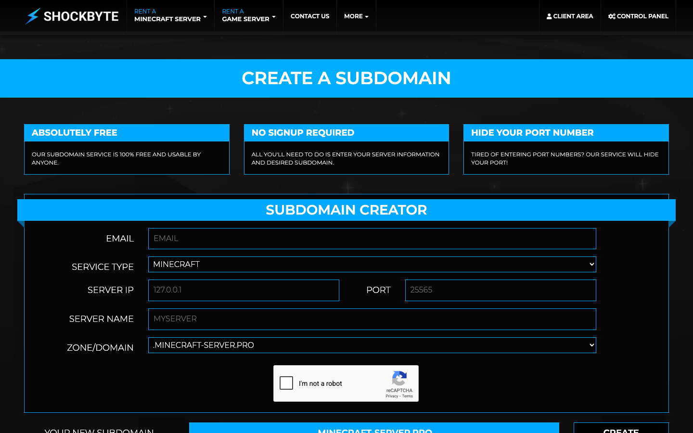The image size is (693, 433).
Task: Focus the Server IP text field
Action: (x=244, y=290)
